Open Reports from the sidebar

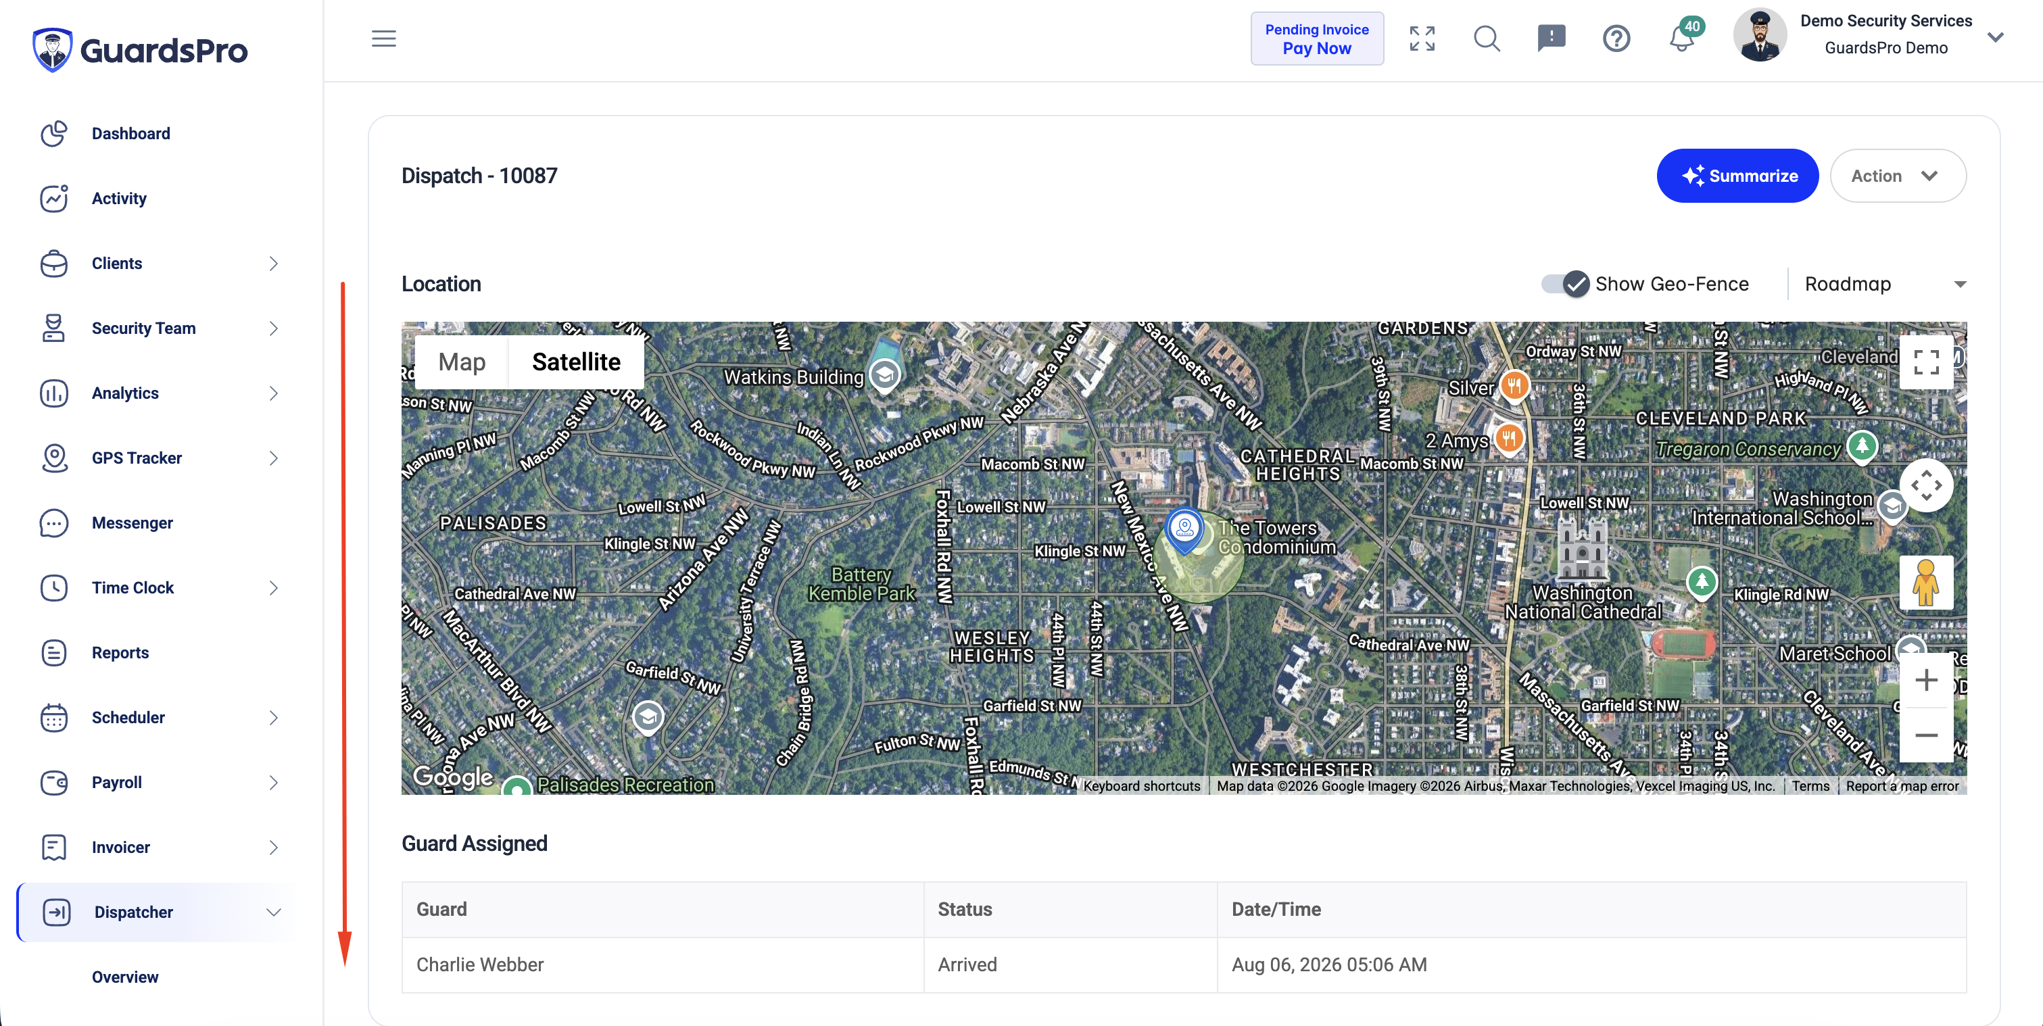[x=120, y=652]
